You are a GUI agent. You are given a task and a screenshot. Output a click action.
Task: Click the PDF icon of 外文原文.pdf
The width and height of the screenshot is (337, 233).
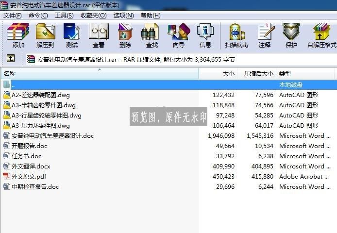(x=7, y=176)
